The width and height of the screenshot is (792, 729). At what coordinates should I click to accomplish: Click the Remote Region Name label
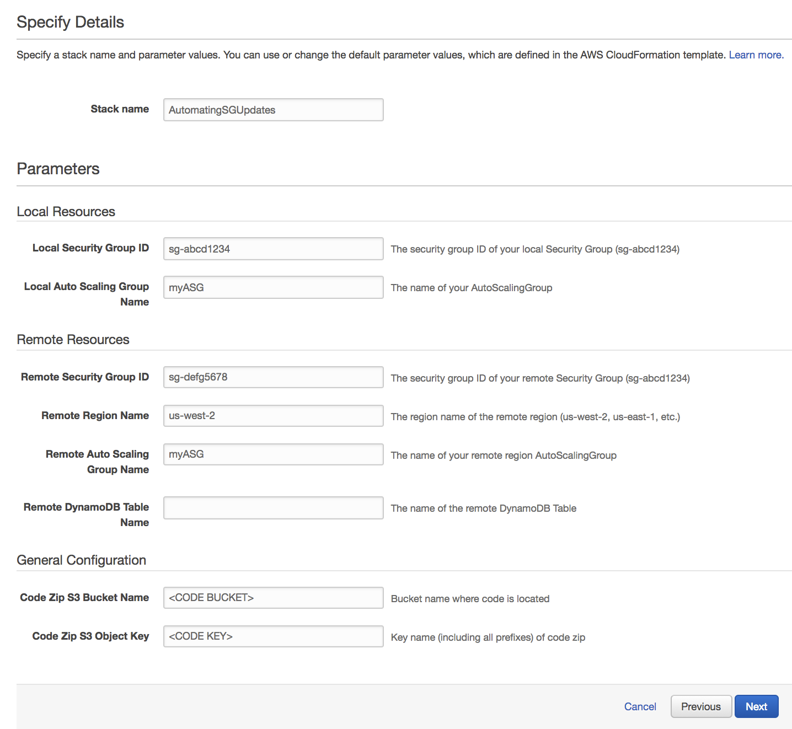[x=95, y=416]
